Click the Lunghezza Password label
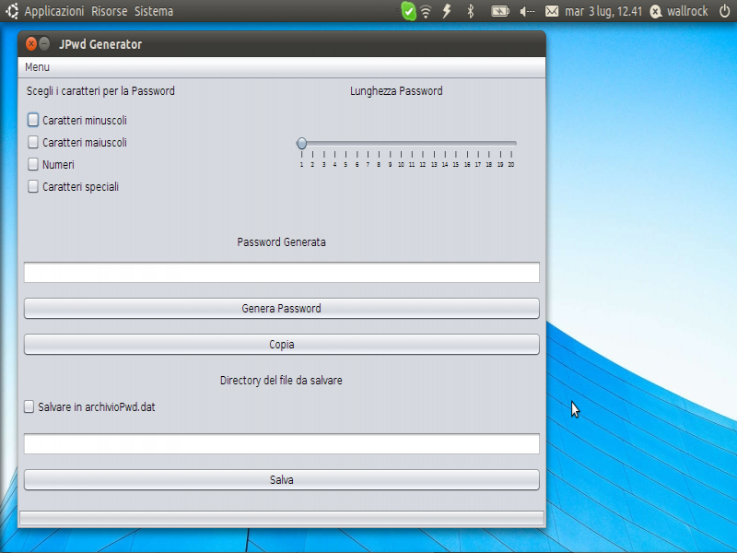737x553 pixels. point(396,91)
